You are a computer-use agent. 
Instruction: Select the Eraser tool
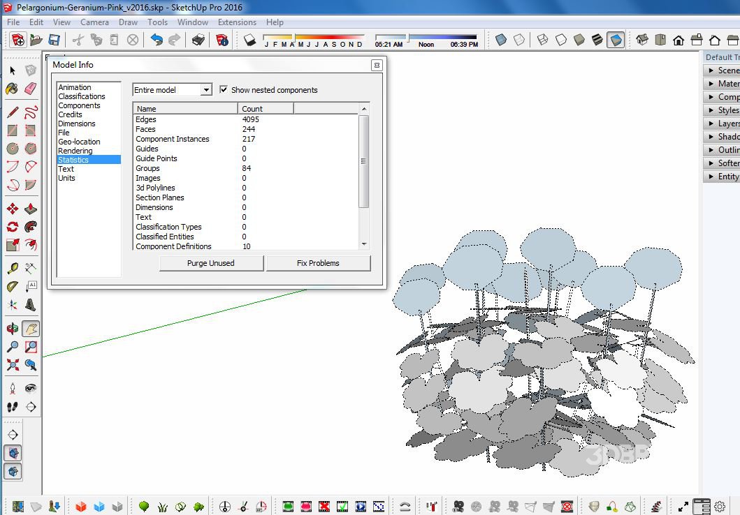[30, 89]
